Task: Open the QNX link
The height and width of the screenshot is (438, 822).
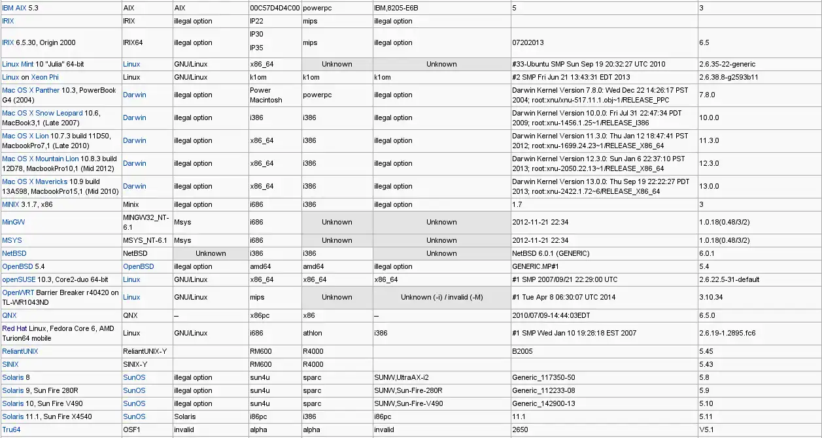Action: tap(9, 315)
